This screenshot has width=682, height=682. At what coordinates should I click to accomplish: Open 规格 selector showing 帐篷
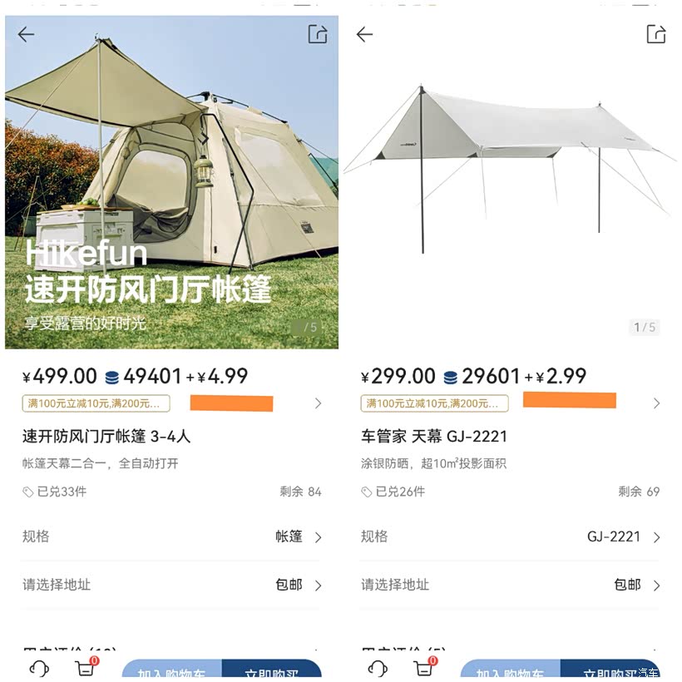298,536
